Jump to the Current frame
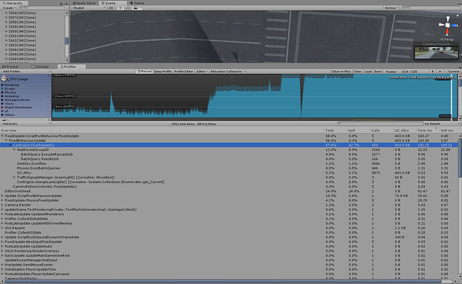The height and width of the screenshot is (284, 462). pos(453,72)
